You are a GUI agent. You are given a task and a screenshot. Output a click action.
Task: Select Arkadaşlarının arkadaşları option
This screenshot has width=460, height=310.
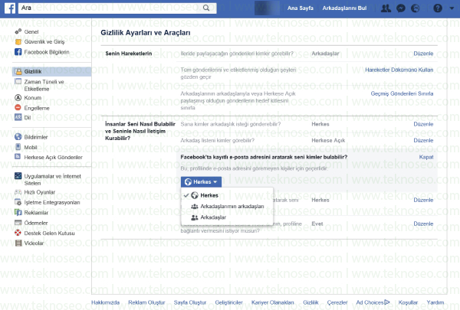coord(227,206)
